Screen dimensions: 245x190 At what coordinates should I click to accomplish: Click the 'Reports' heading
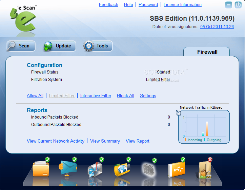pyautogui.click(x=37, y=110)
